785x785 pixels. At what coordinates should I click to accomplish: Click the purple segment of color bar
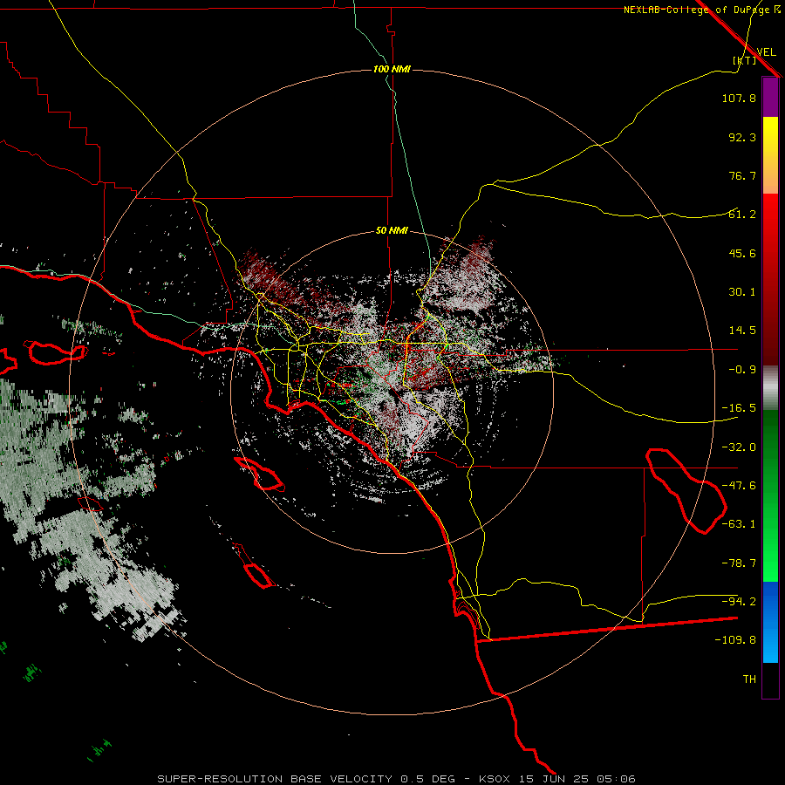tap(770, 97)
